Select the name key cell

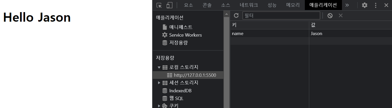[x=269, y=34]
